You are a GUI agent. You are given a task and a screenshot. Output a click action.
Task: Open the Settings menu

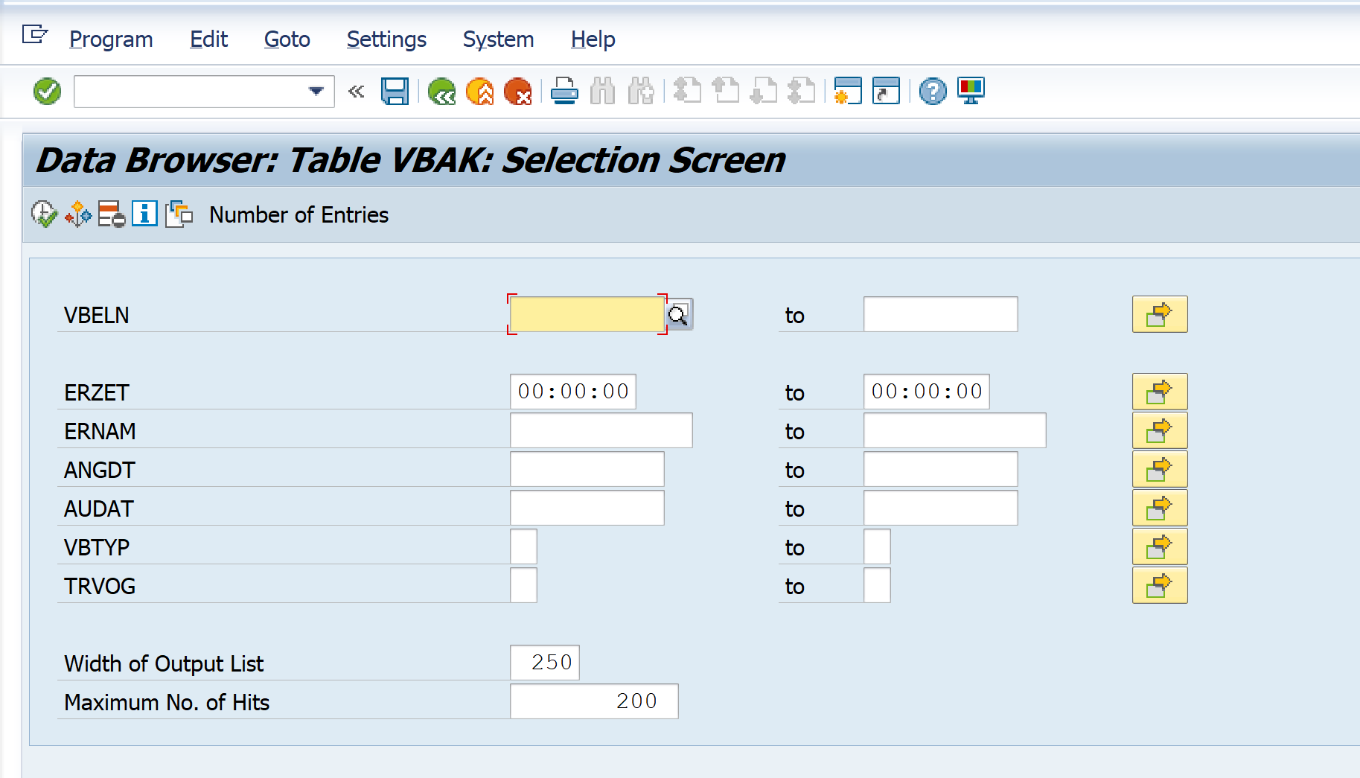(x=386, y=39)
